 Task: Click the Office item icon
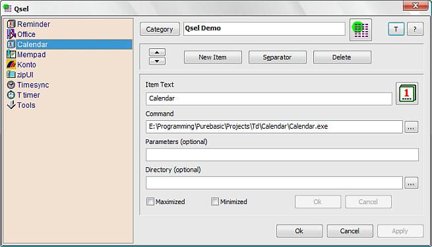point(11,34)
